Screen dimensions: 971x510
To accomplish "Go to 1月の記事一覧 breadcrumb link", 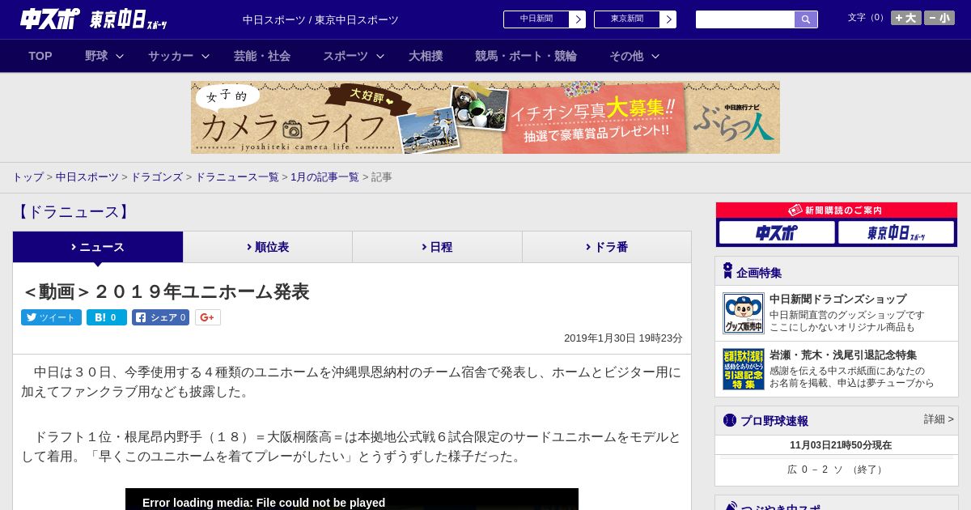I will tap(324, 177).
